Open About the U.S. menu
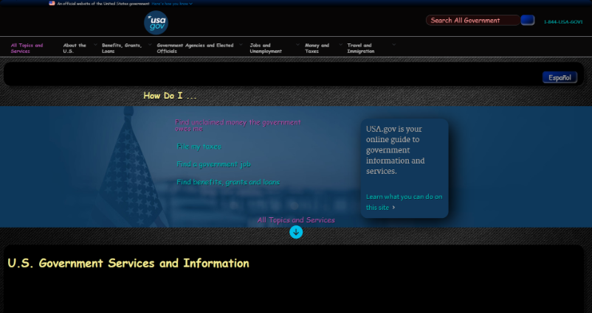Screen dimensions: 592x313 point(75,48)
